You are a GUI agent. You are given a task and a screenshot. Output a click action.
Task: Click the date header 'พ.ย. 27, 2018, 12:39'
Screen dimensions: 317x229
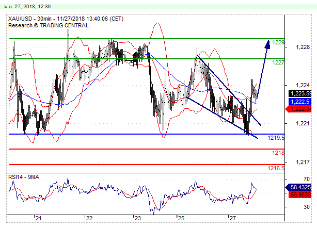(x=27, y=7)
